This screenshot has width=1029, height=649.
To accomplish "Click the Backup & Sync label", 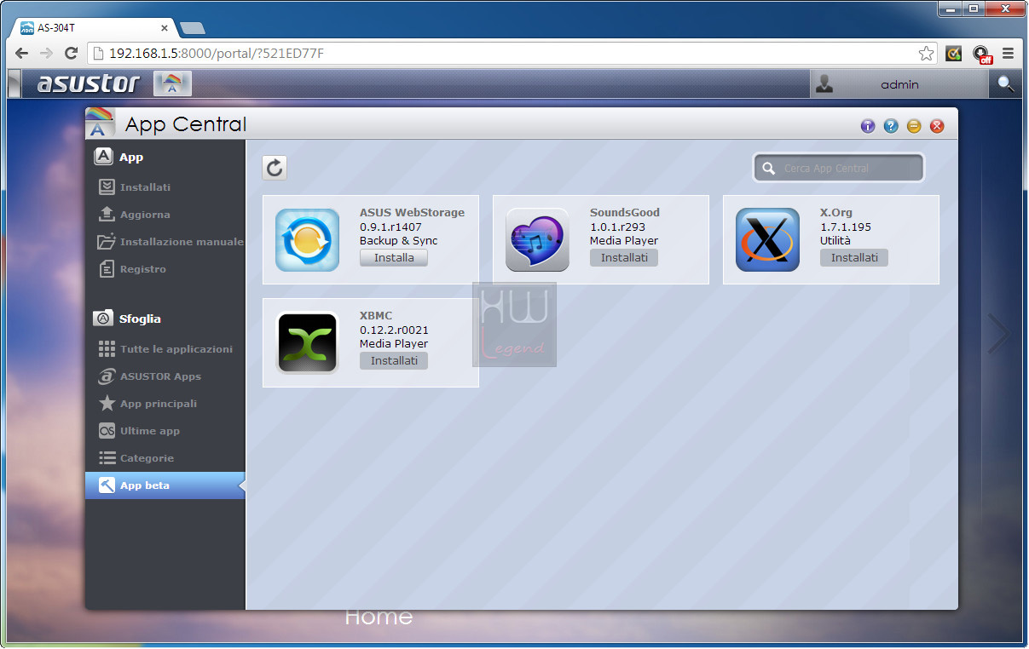I will pyautogui.click(x=398, y=241).
